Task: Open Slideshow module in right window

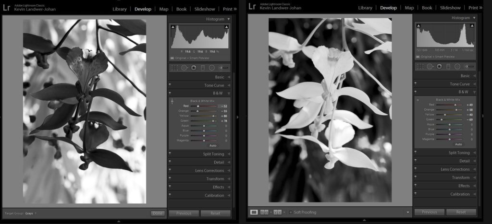Action: coord(450,8)
